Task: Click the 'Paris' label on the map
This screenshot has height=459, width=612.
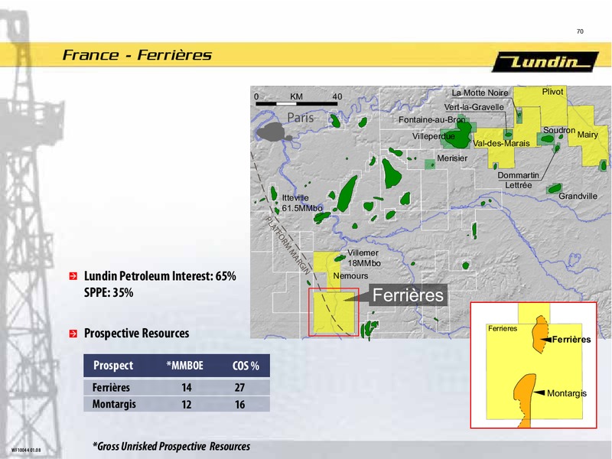Action: point(301,118)
